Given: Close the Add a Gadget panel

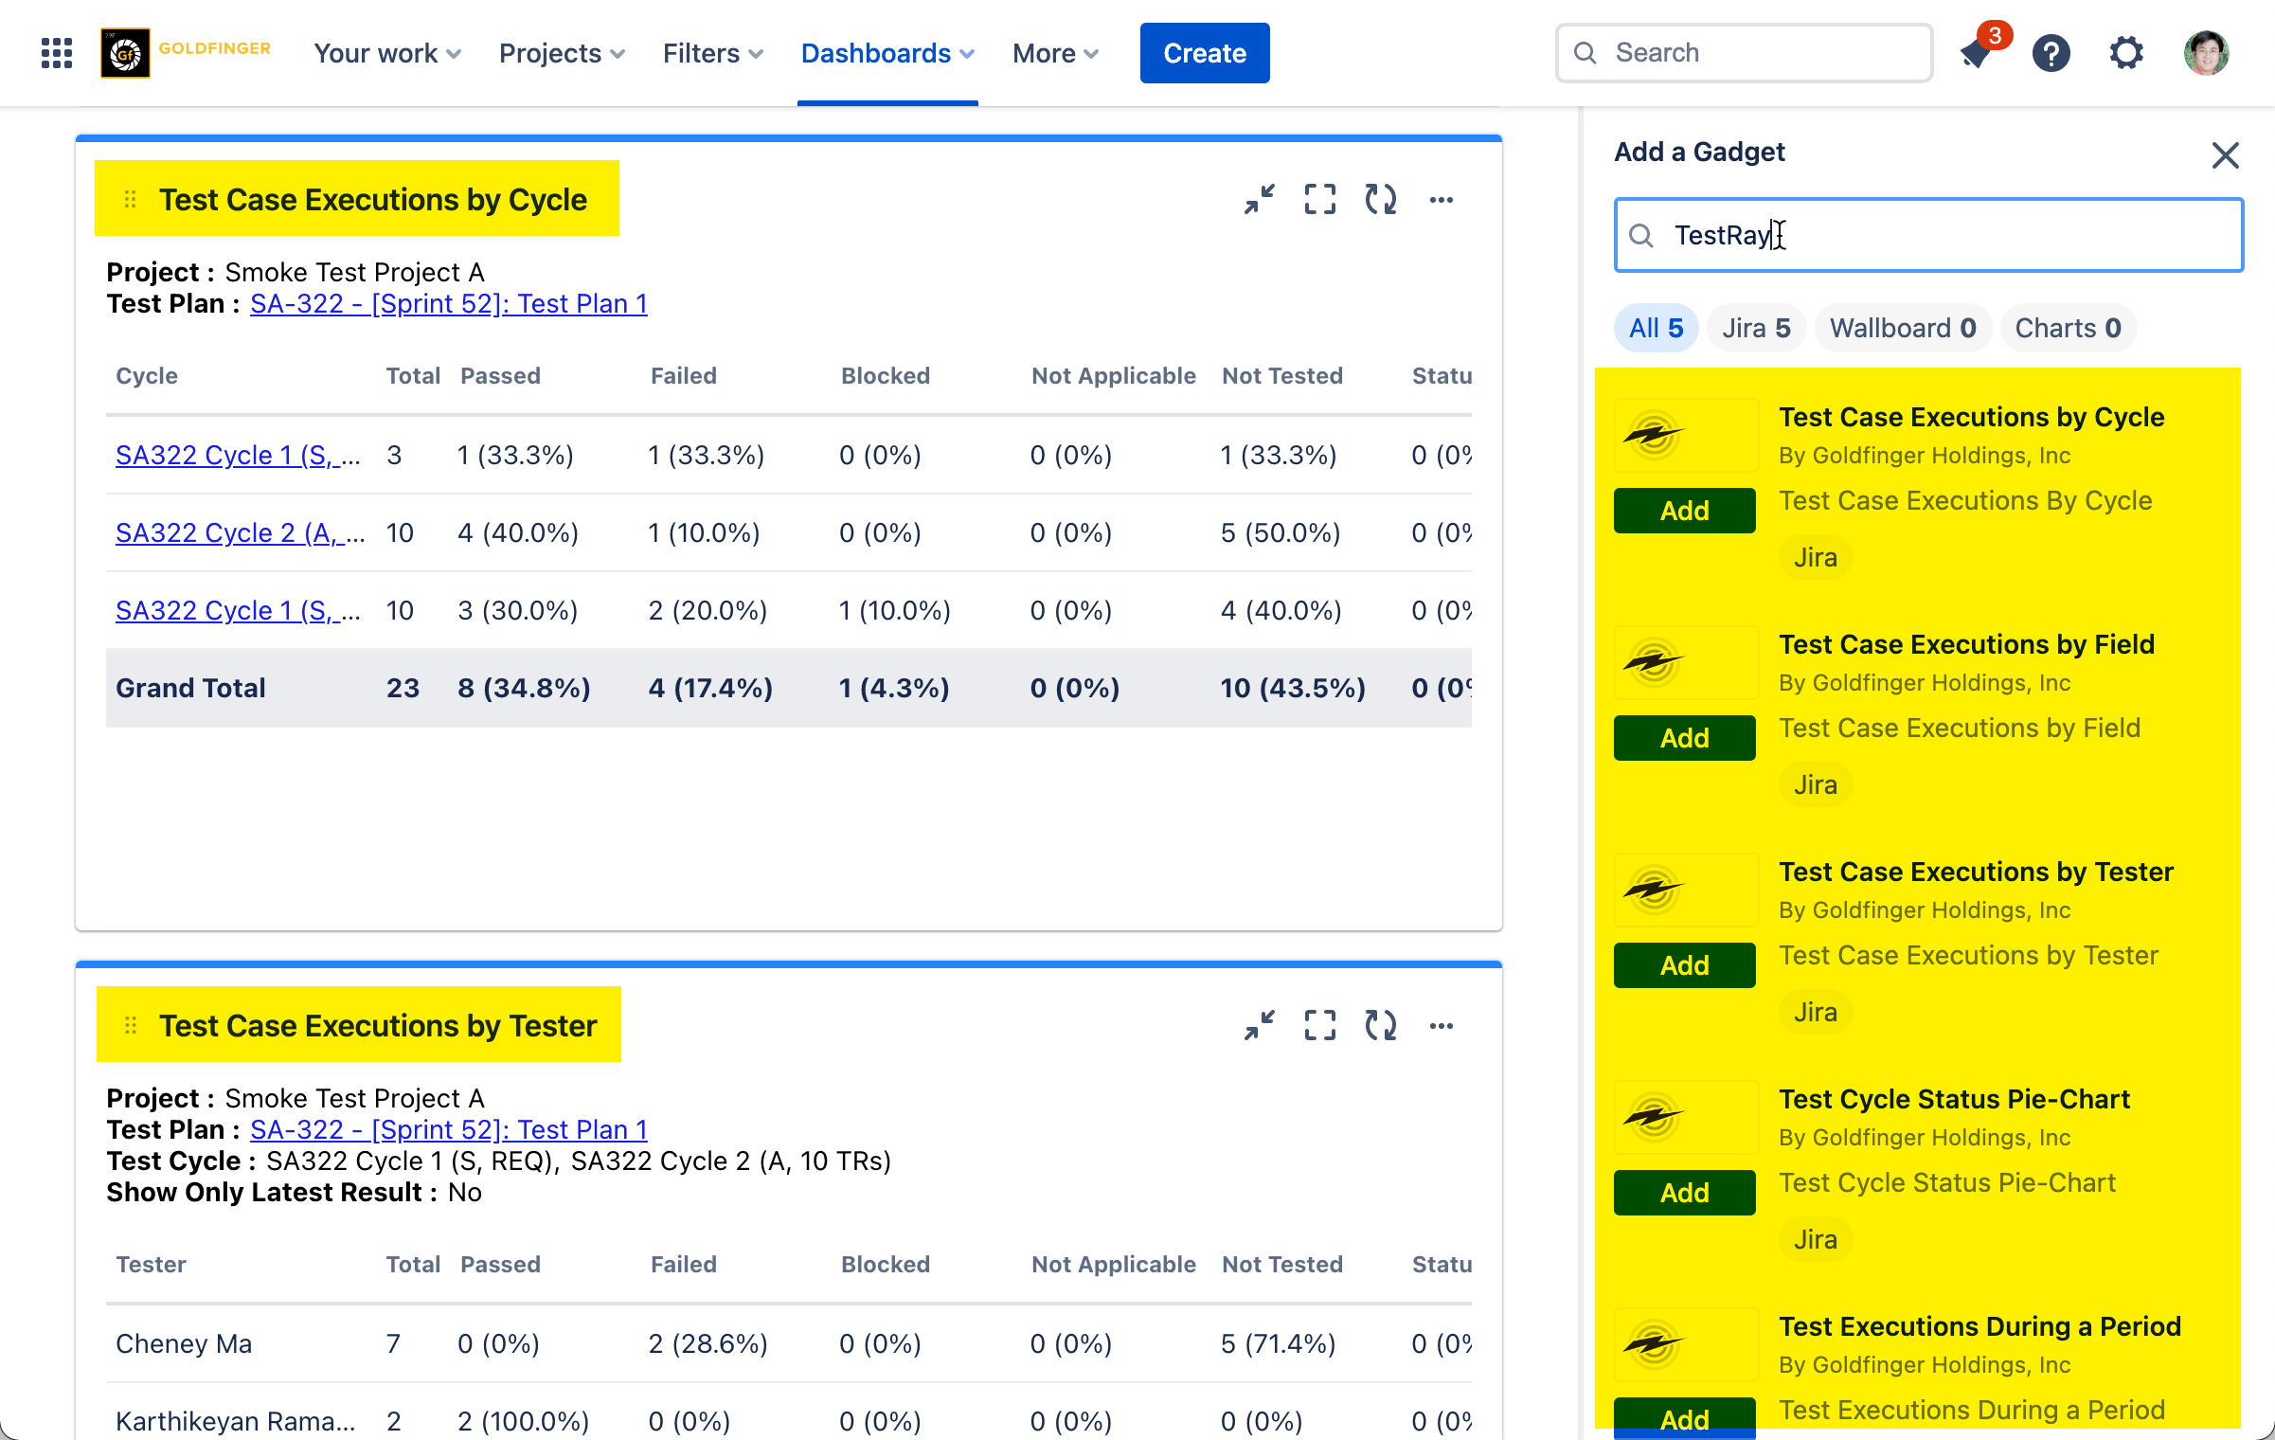Looking at the screenshot, I should (2225, 154).
